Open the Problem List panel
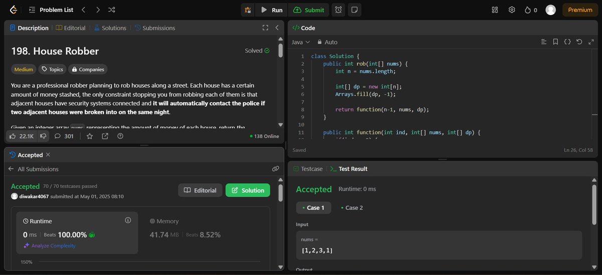The image size is (602, 275). 51,10
